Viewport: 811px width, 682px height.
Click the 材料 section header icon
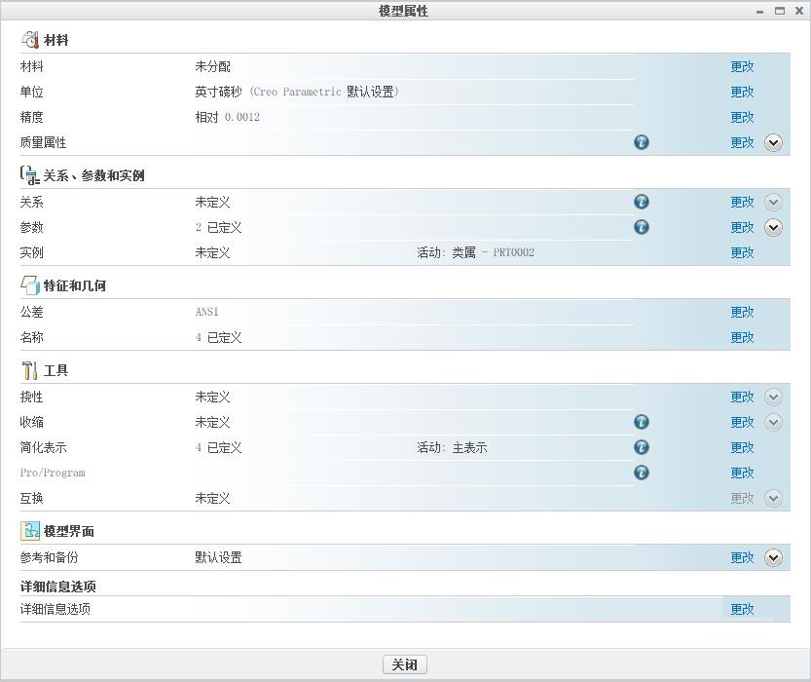32,40
